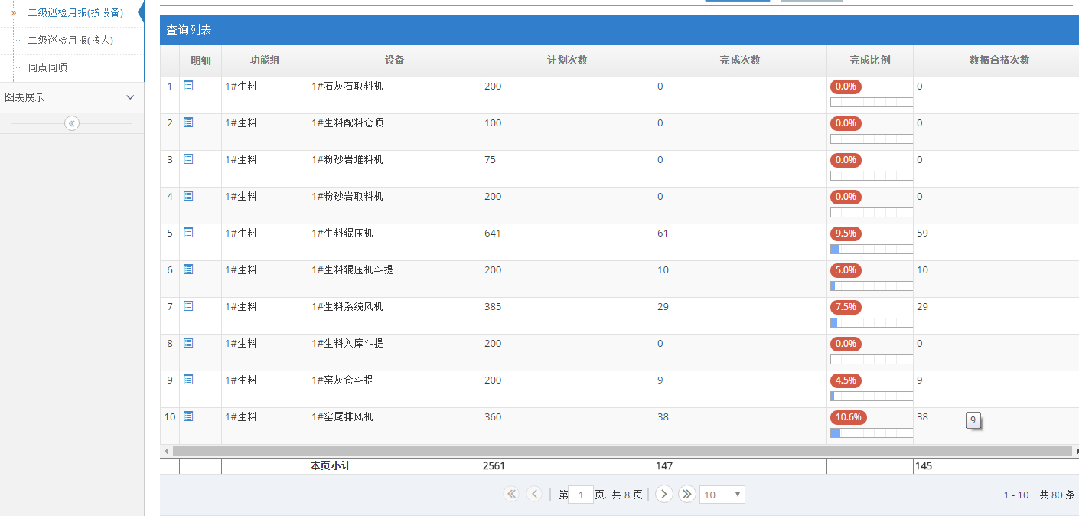
Task: Open 二级巡检月报(按人) menu item
Action: pos(70,40)
